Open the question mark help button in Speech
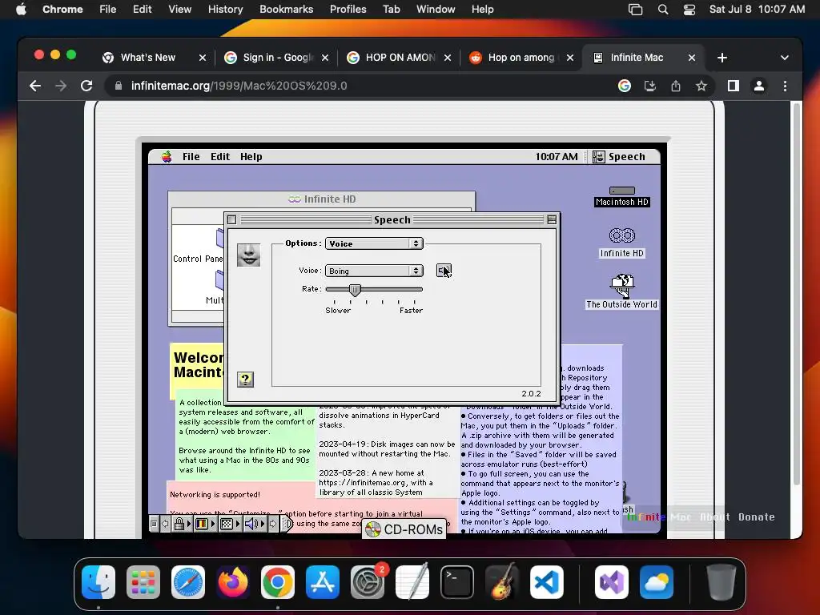820x615 pixels. [x=245, y=379]
